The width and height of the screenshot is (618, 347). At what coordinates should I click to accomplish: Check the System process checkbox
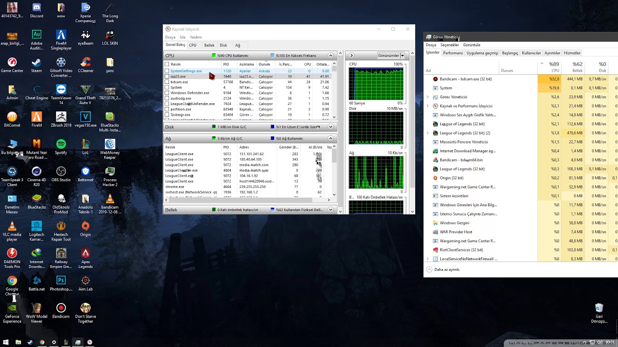[167, 87]
